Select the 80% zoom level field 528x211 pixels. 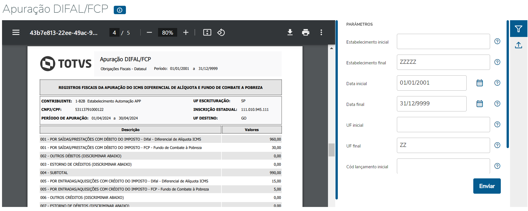tap(168, 33)
